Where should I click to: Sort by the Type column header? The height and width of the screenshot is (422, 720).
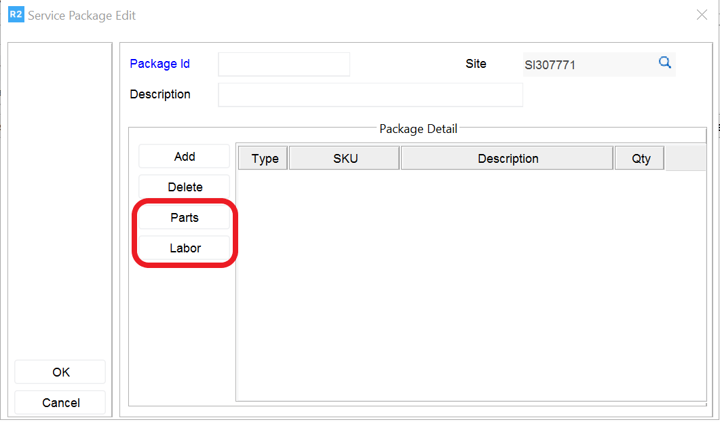(265, 159)
